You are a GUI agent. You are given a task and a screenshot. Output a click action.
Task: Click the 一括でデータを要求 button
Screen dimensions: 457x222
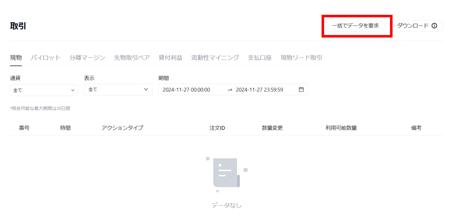[x=355, y=26]
